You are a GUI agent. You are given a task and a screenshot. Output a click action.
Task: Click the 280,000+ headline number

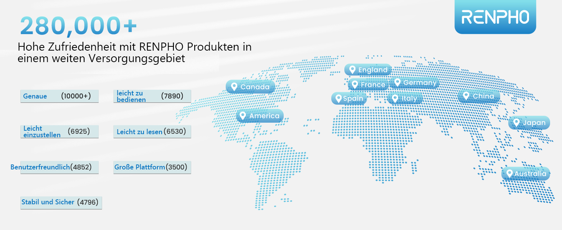pyautogui.click(x=78, y=26)
